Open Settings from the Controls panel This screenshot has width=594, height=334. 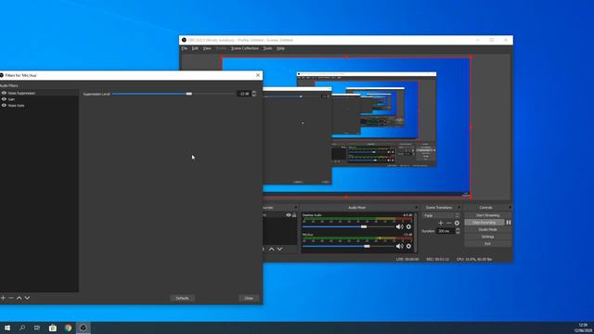pyautogui.click(x=488, y=237)
